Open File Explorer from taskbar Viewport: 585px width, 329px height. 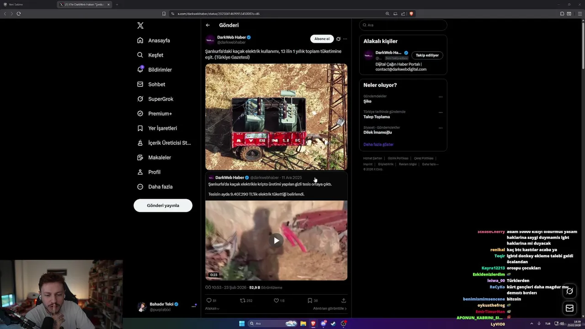click(303, 324)
